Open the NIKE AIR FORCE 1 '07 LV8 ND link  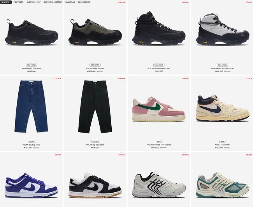pyautogui.click(x=159, y=145)
